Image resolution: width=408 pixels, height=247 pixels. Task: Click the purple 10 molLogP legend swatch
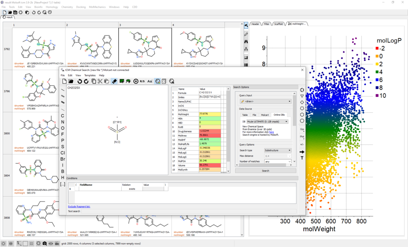[x=377, y=96]
